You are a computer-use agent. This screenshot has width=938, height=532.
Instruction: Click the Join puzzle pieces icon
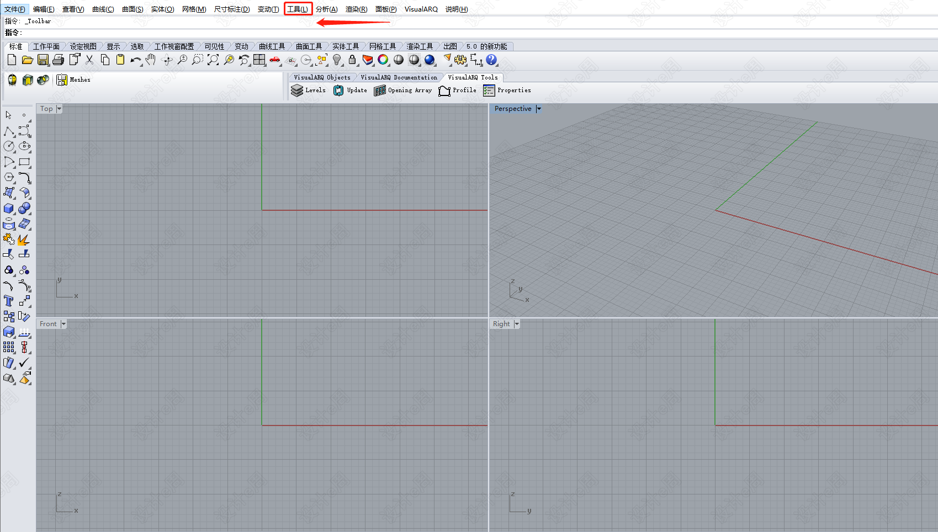(9, 239)
